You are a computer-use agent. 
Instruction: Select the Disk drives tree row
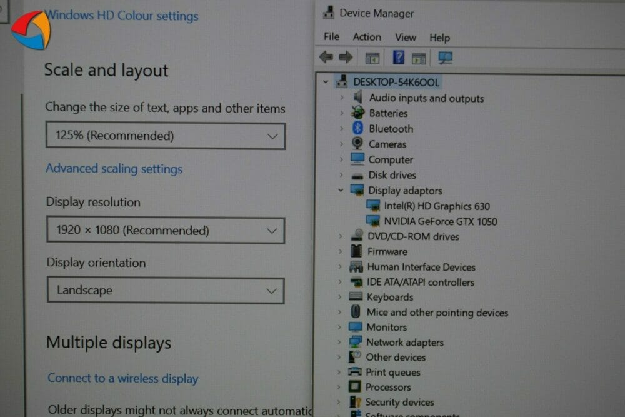[x=392, y=175]
